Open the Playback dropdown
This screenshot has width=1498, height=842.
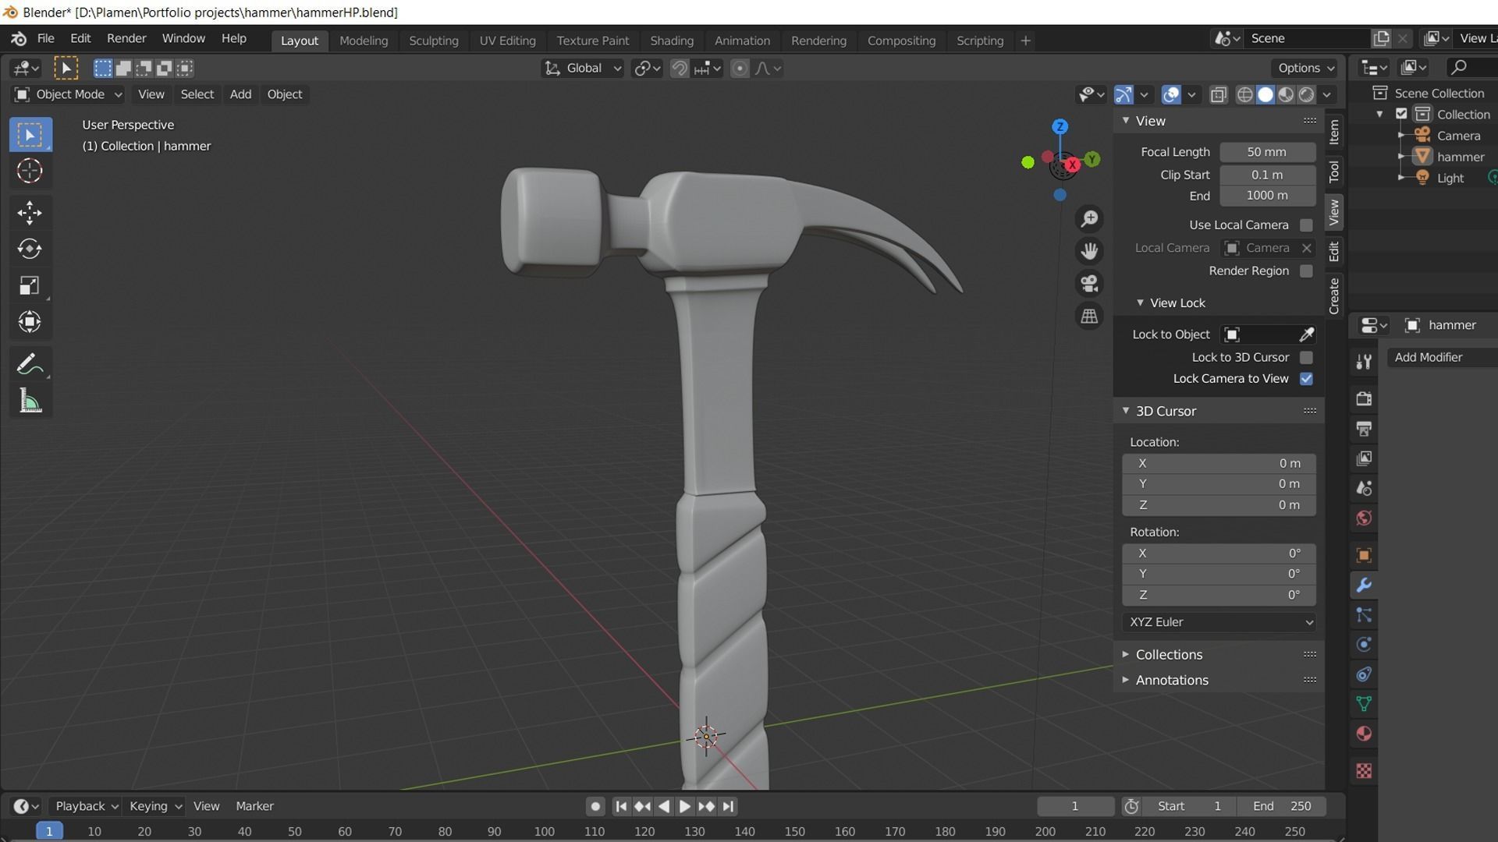click(x=86, y=806)
